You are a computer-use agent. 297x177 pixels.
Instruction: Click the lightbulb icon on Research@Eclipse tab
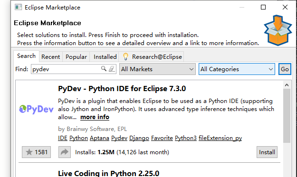coord(125,56)
